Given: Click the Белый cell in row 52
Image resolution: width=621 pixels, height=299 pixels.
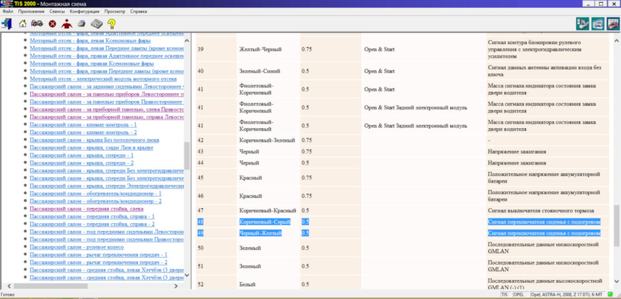Looking at the screenshot, I should (268, 284).
